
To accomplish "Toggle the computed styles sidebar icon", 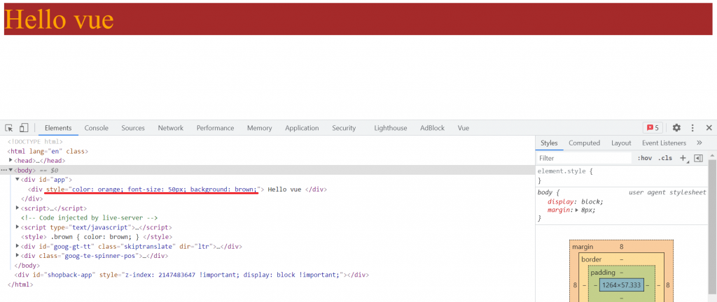I will [x=698, y=158].
